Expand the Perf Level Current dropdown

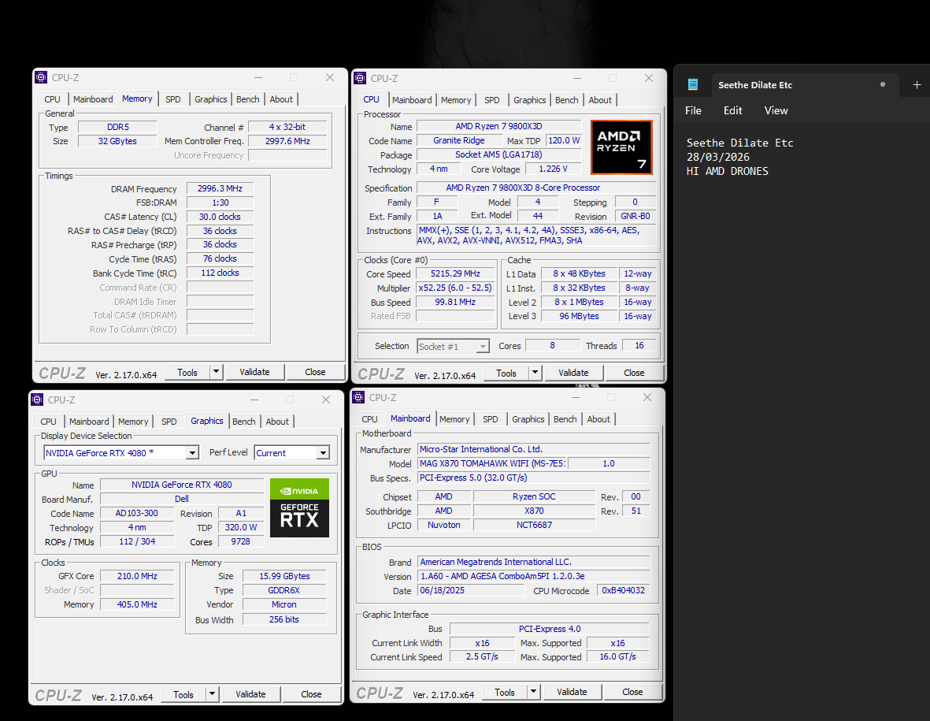tap(323, 453)
